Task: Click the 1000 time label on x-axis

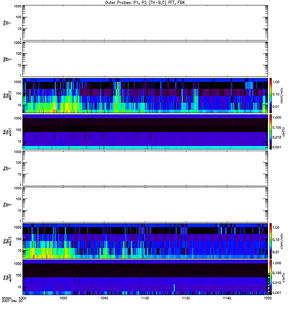Action: click(23, 299)
